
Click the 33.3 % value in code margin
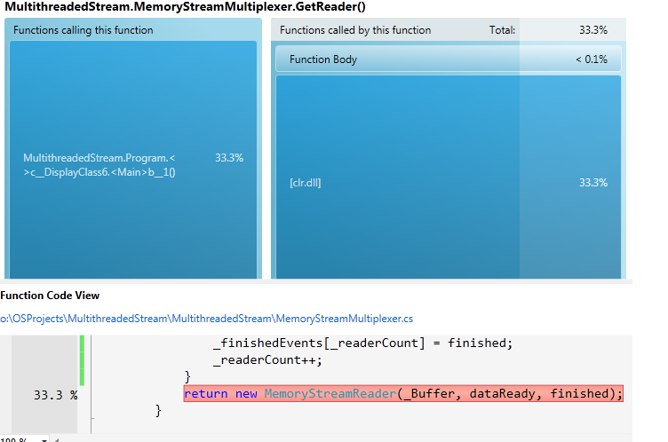coord(55,395)
